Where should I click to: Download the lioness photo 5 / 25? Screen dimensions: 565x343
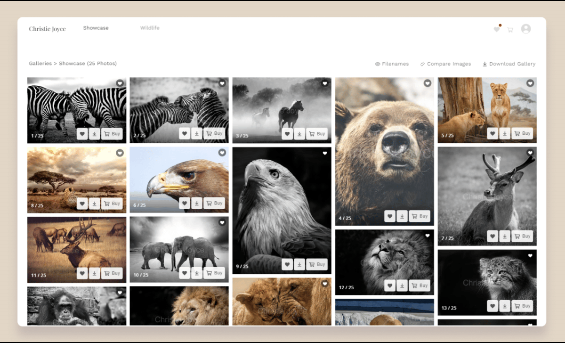pyautogui.click(x=505, y=133)
